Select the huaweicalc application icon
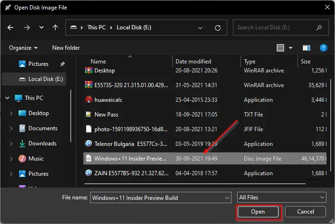335x224 pixels. pyautogui.click(x=89, y=99)
